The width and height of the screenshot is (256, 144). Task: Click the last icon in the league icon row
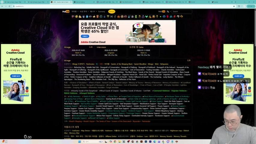[x=182, y=16]
